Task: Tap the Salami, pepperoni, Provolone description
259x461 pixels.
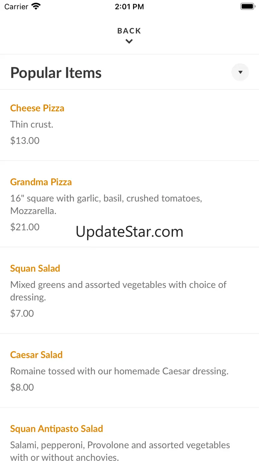Action: (x=120, y=451)
